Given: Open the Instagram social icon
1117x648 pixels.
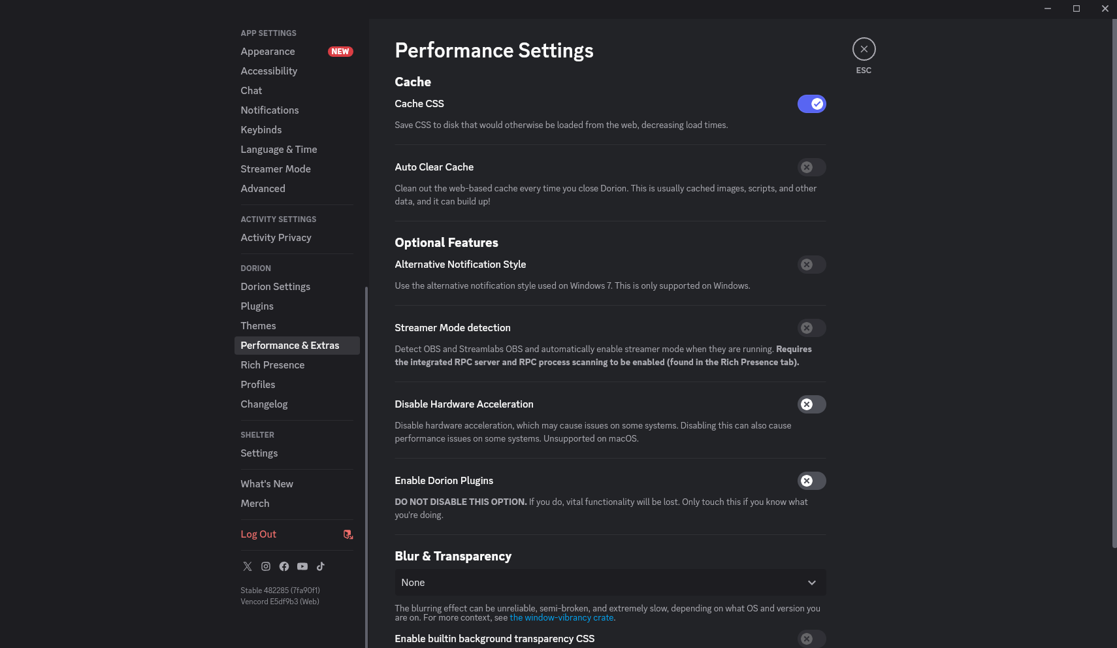Looking at the screenshot, I should click(266, 566).
